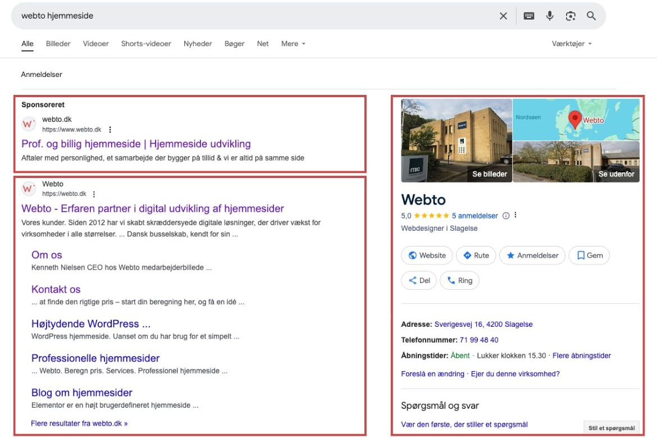
Task: Open the Højtydende WordPress sitelink
Action: [x=91, y=323]
